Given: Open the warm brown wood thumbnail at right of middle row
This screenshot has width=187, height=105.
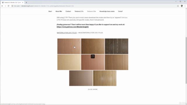Looking at the screenshot, I should (x=117, y=62).
